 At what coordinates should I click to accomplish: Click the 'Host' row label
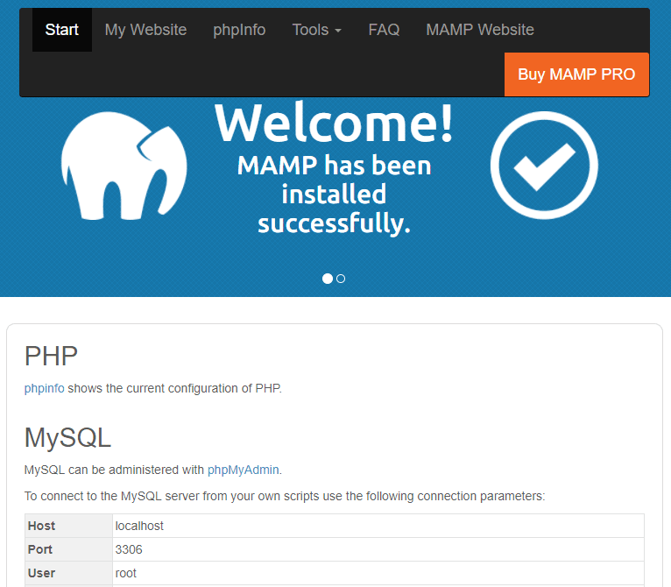[x=41, y=526]
